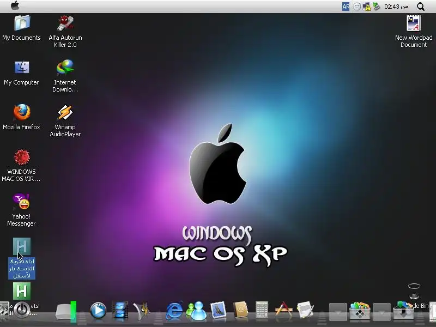Select the Recycle Bin desktop icon
Image resolution: width=436 pixels, height=327 pixels.
coord(414,292)
